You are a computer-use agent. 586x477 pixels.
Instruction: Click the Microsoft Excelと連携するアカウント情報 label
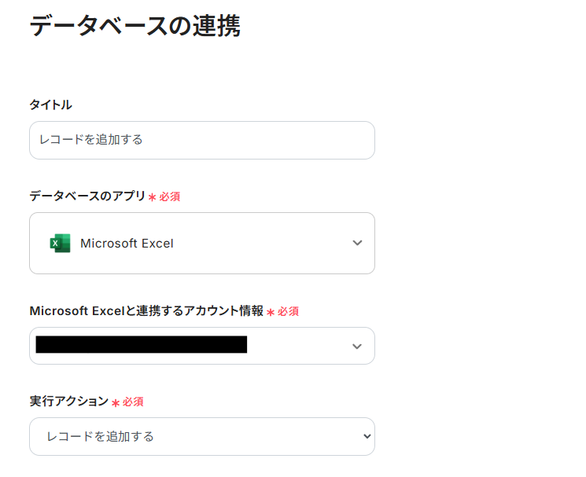tap(146, 310)
